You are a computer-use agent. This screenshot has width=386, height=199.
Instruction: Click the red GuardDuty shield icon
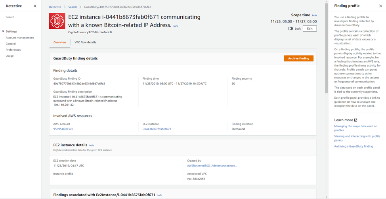[57, 21]
